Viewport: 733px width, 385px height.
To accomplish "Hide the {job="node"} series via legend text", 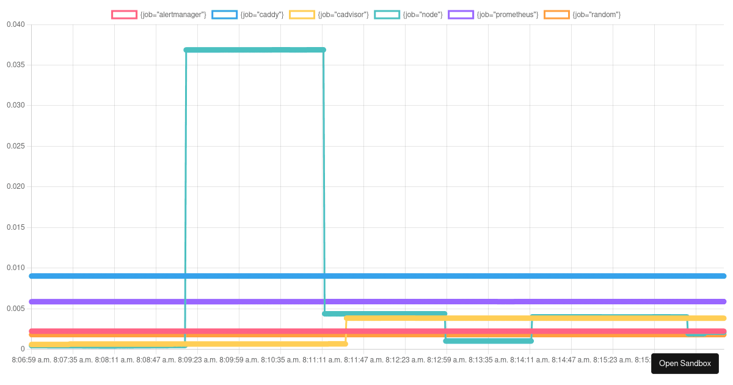I will [422, 15].
